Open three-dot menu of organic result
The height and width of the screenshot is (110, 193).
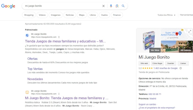[x=59, y=94]
